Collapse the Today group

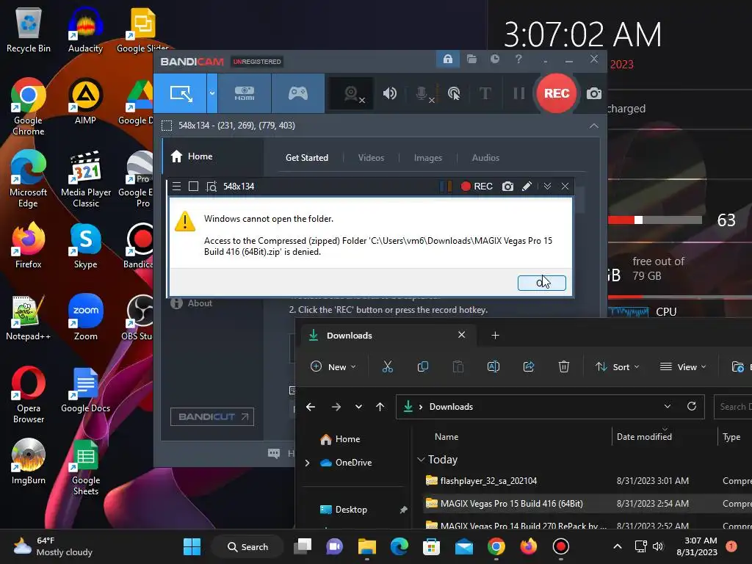421,460
